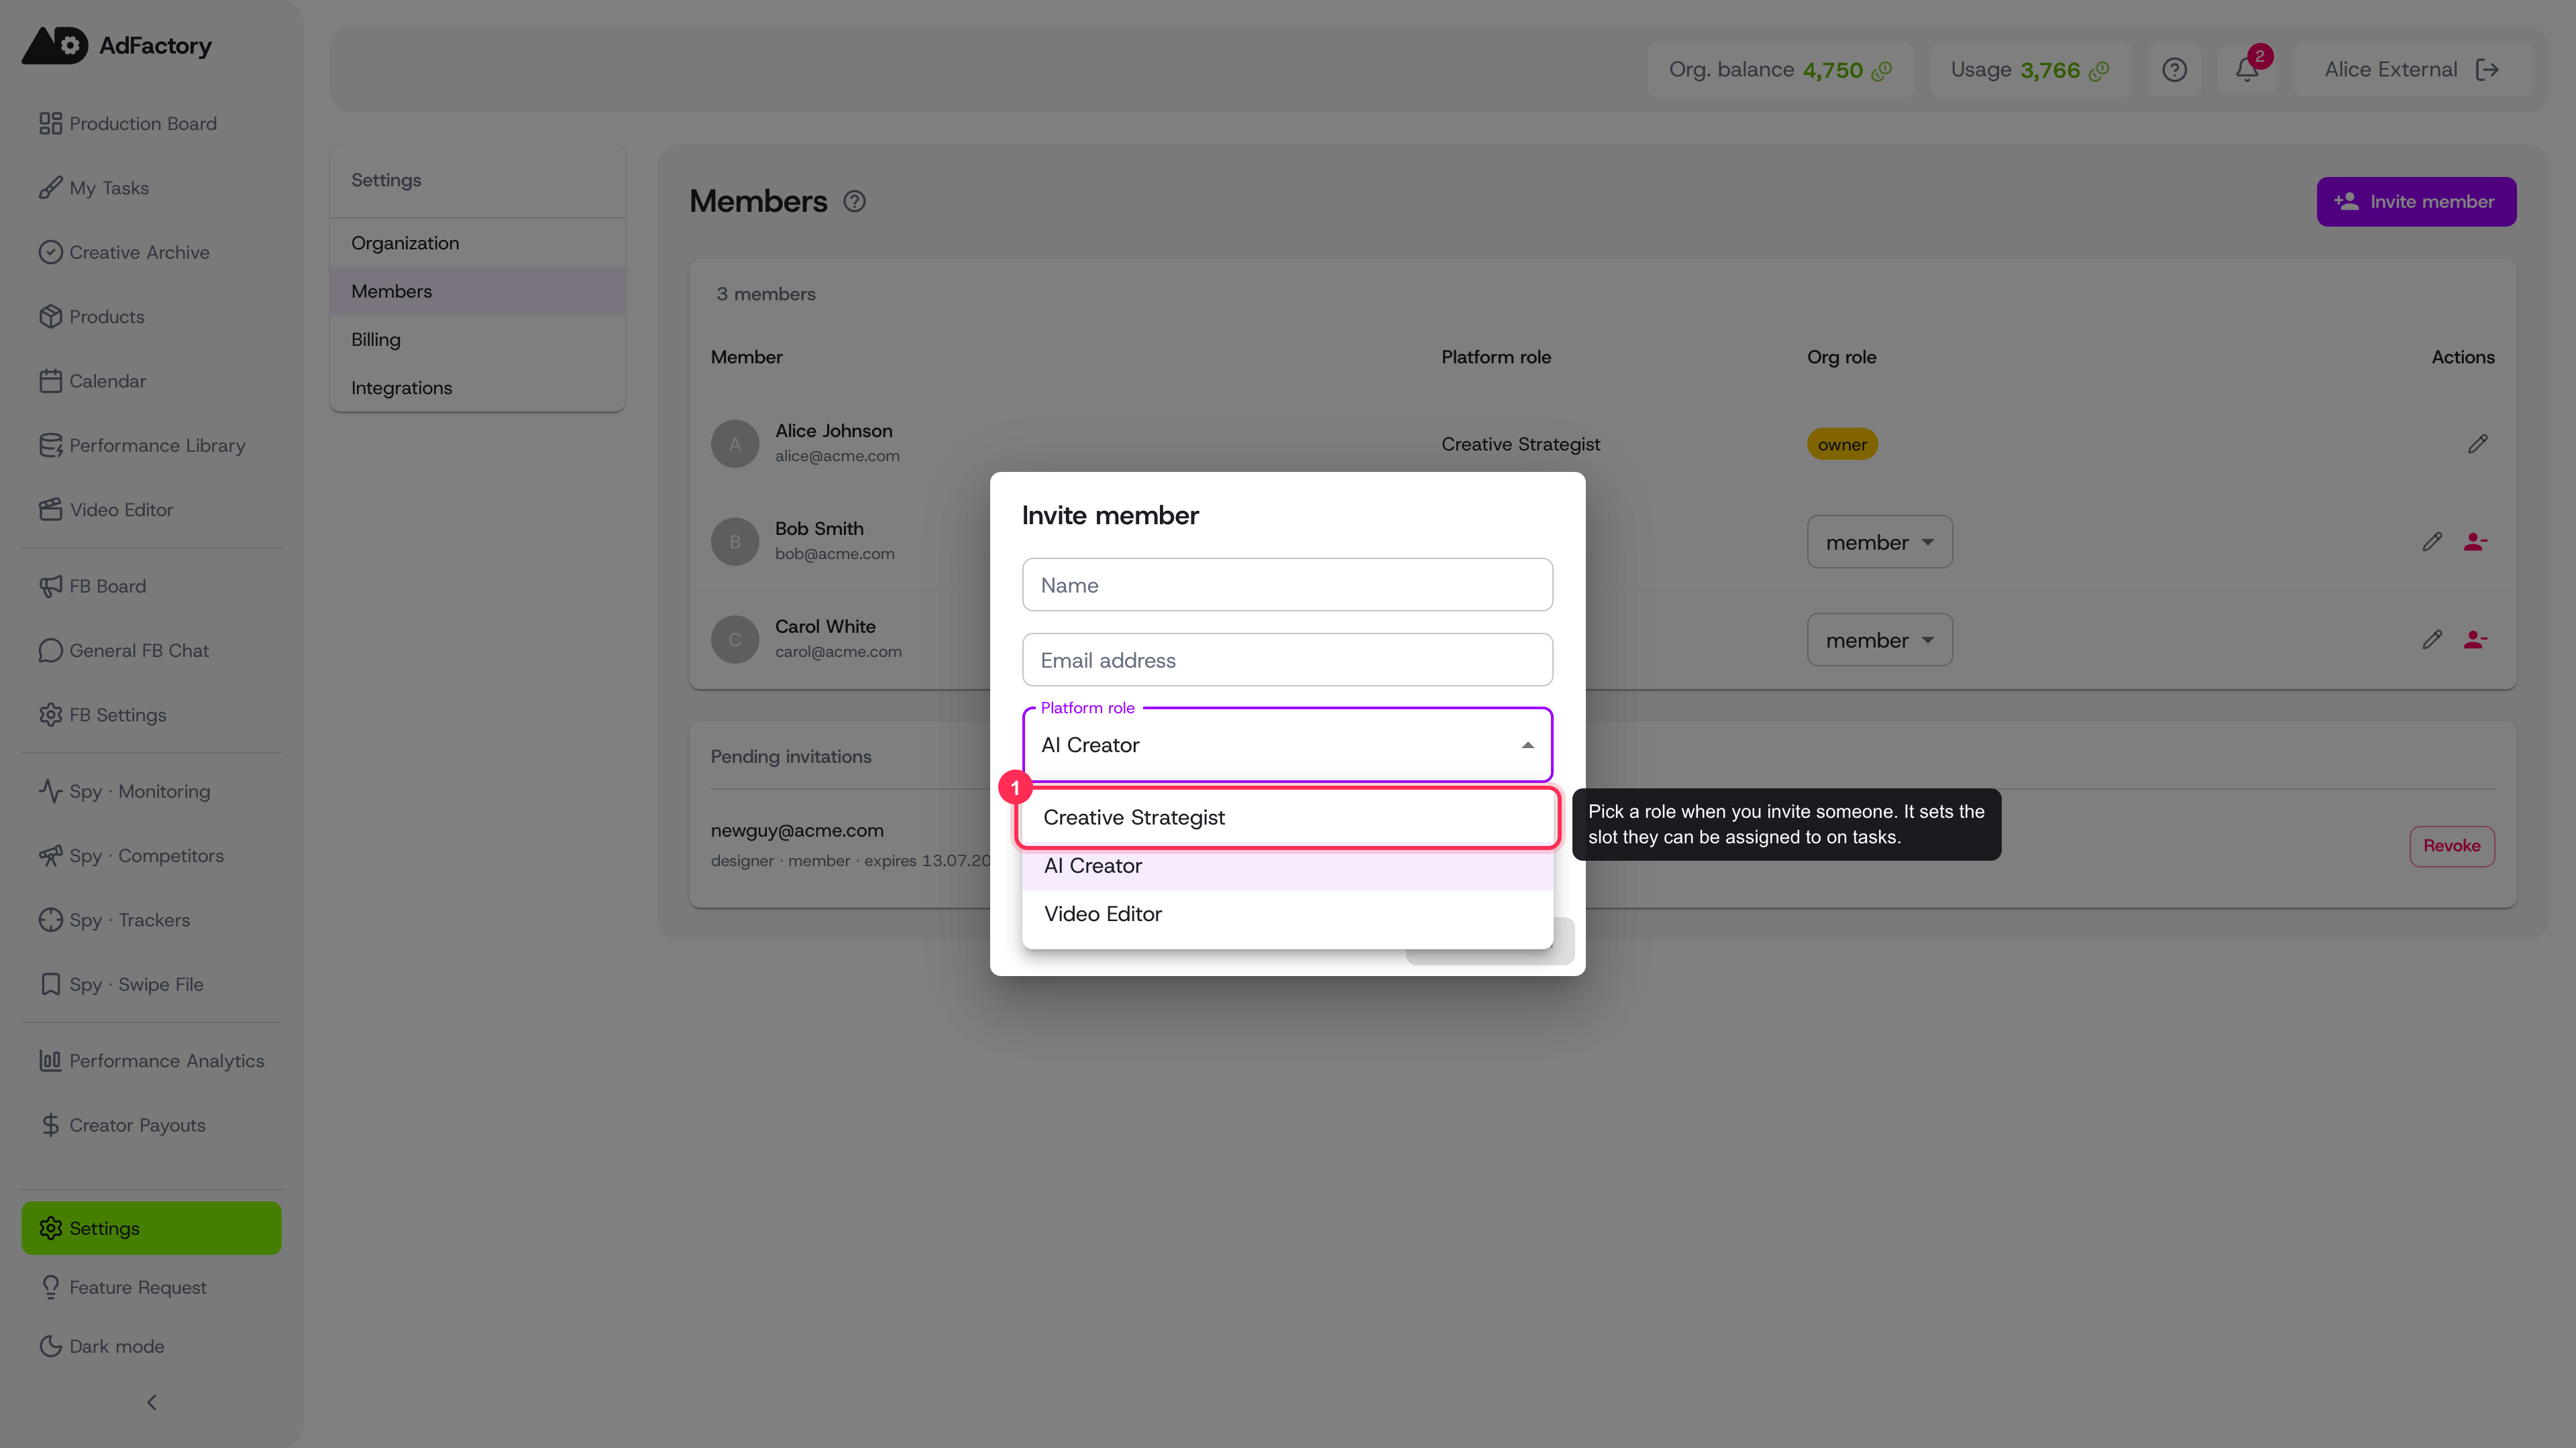
Task: Select Video Editor role option
Action: [1287, 914]
